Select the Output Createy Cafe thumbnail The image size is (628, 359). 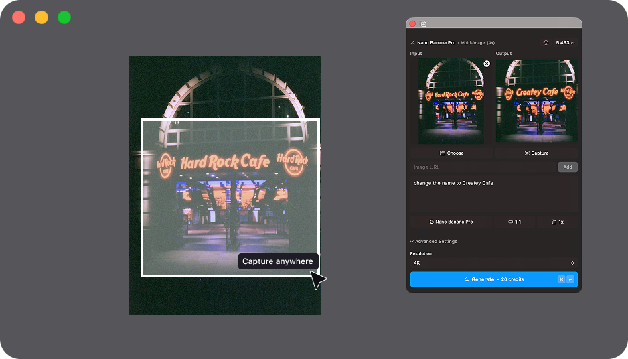pyautogui.click(x=536, y=100)
